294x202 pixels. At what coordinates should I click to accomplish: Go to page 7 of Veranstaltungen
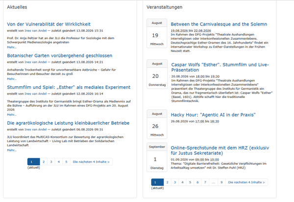click(205, 182)
